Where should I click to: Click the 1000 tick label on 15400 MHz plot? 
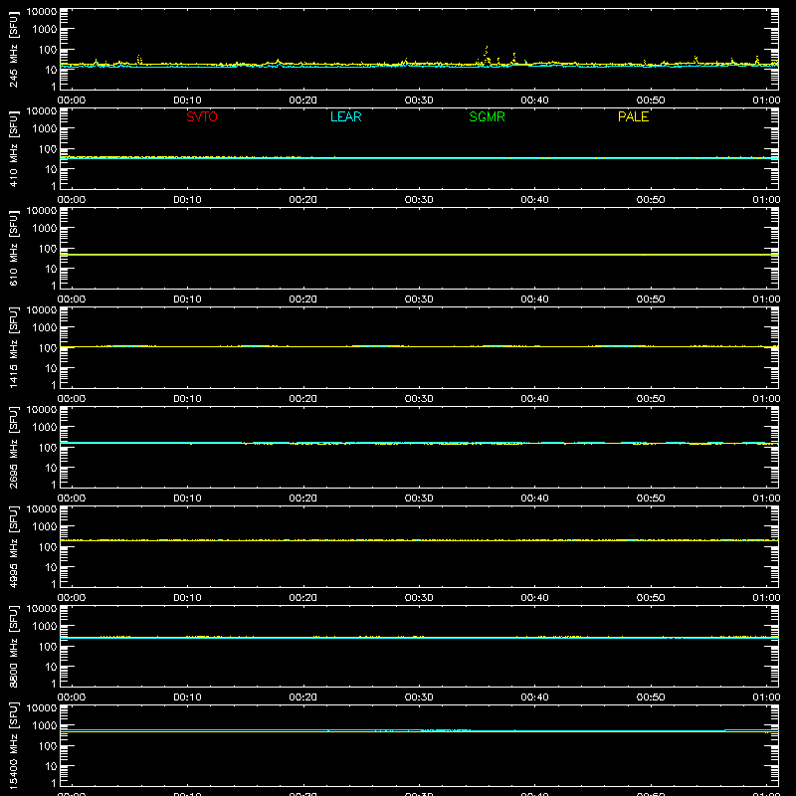45,726
